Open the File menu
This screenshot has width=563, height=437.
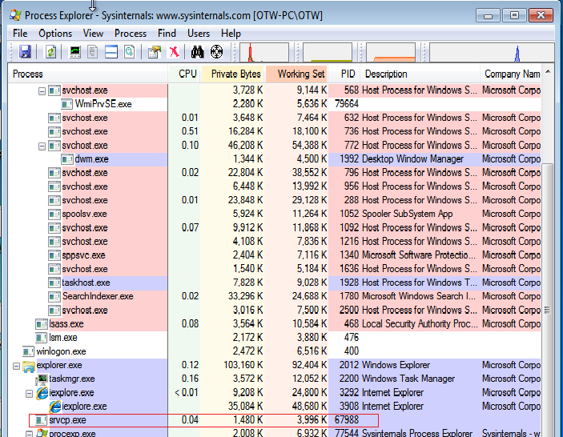click(x=20, y=34)
